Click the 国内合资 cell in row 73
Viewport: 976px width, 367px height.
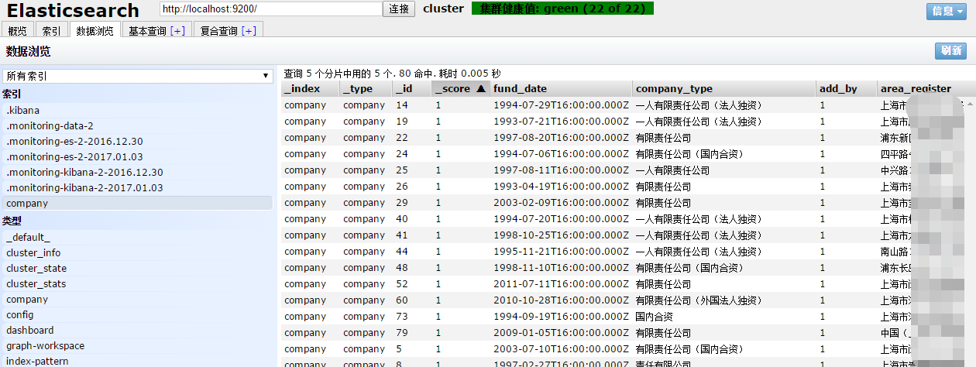tap(724, 316)
